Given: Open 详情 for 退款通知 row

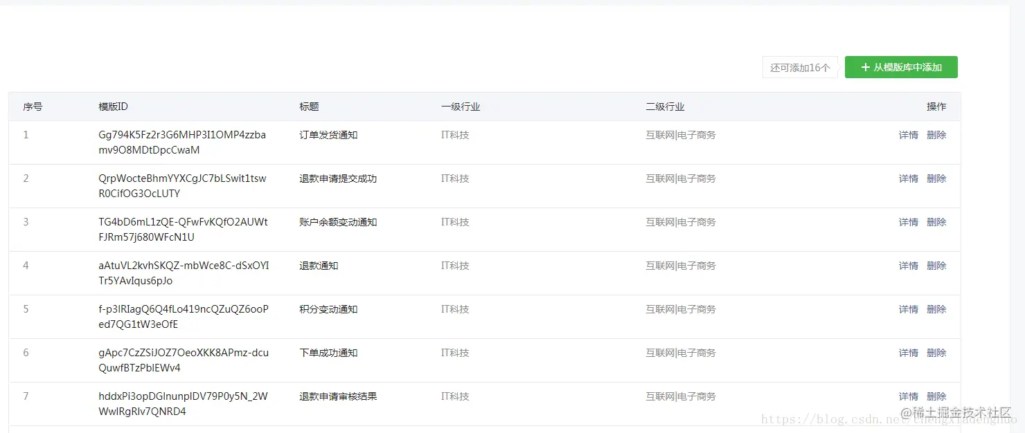Looking at the screenshot, I should (x=909, y=266).
